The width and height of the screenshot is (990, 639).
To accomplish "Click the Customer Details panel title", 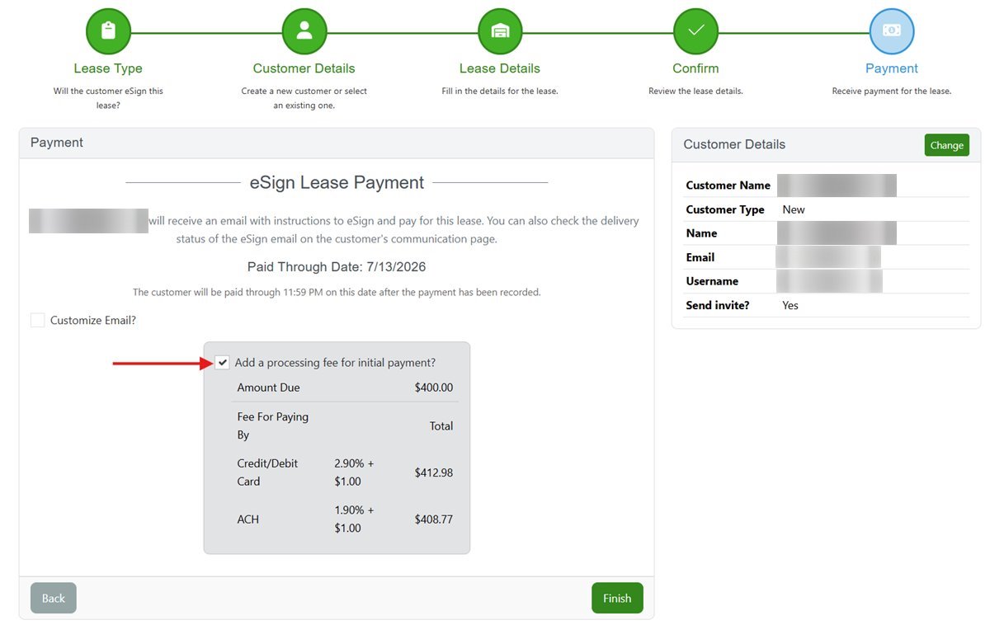I will pyautogui.click(x=734, y=144).
